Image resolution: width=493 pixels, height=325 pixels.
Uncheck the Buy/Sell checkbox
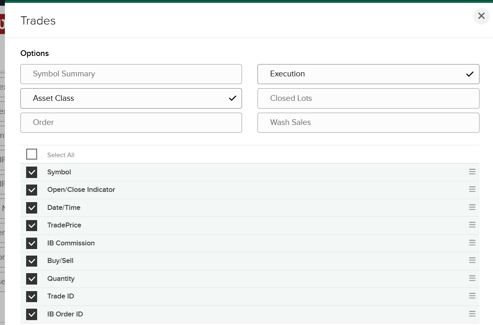31,261
